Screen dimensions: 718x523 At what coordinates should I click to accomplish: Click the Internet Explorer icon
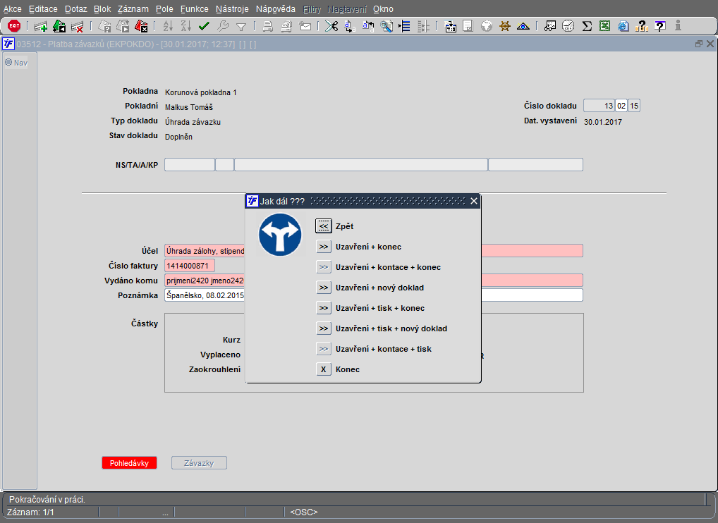pos(623,26)
